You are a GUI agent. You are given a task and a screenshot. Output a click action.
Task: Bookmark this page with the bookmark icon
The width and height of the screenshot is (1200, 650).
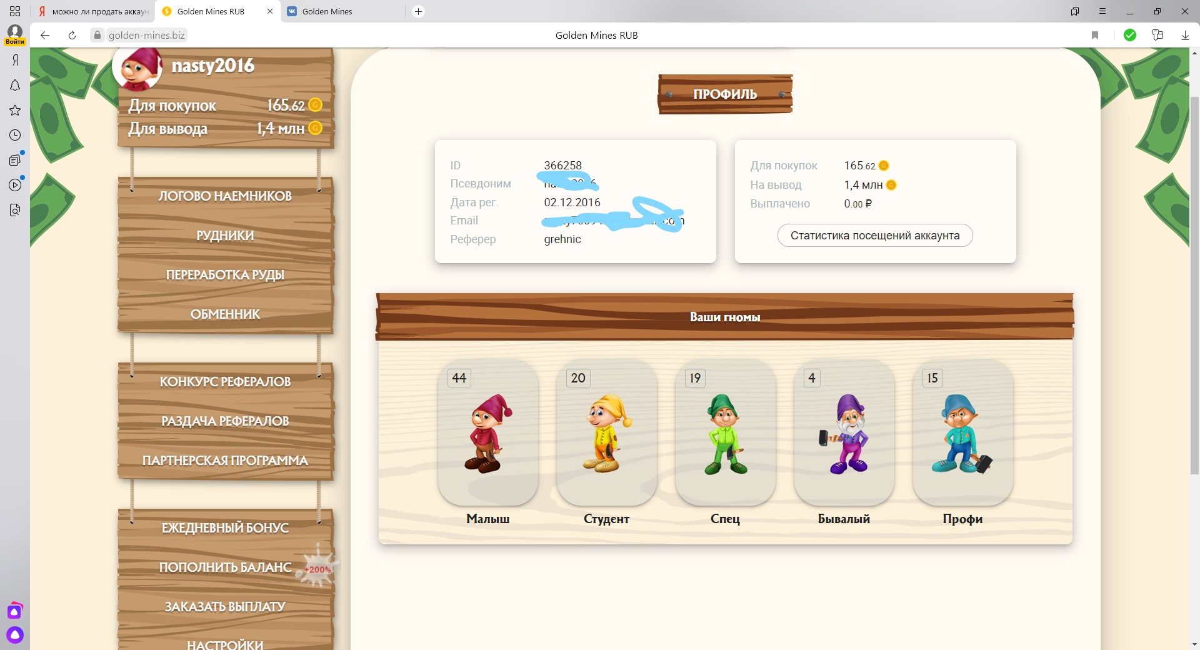1095,35
